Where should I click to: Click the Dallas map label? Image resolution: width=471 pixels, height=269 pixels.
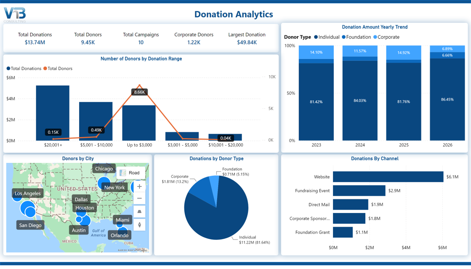click(81, 199)
